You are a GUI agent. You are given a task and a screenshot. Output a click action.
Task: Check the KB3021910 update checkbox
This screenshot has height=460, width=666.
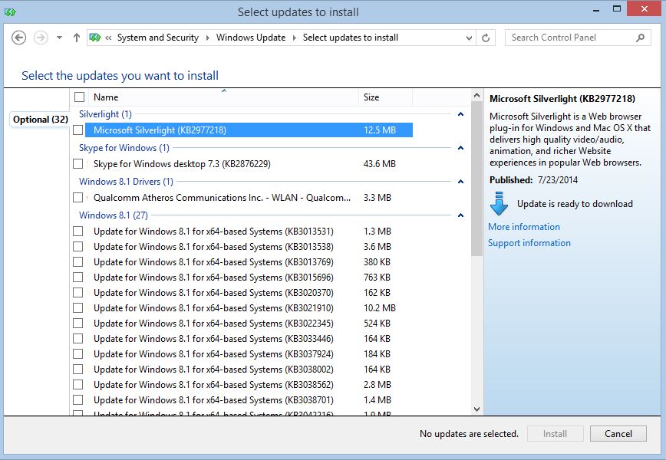[78, 308]
